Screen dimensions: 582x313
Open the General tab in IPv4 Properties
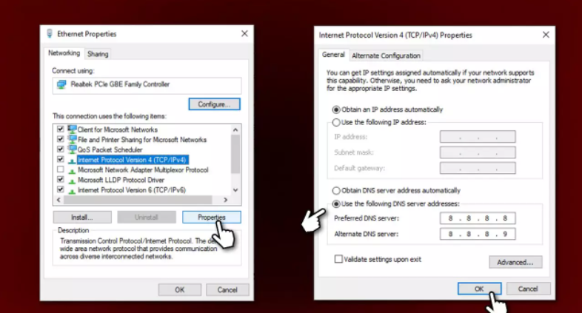tap(333, 55)
